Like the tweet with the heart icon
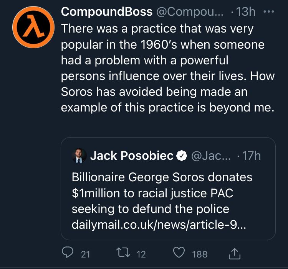The width and height of the screenshot is (288, 269). pyautogui.click(x=179, y=253)
